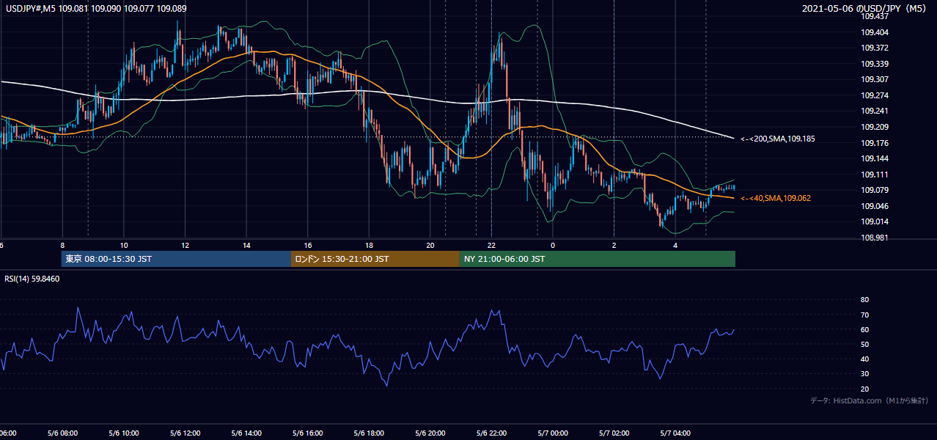
Task: Click the 5/6 12:00 time axis label
Action: 185,433
